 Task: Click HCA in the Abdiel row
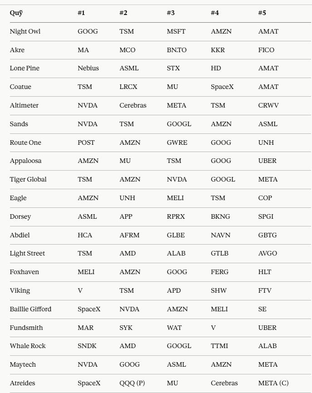pyautogui.click(x=85, y=235)
